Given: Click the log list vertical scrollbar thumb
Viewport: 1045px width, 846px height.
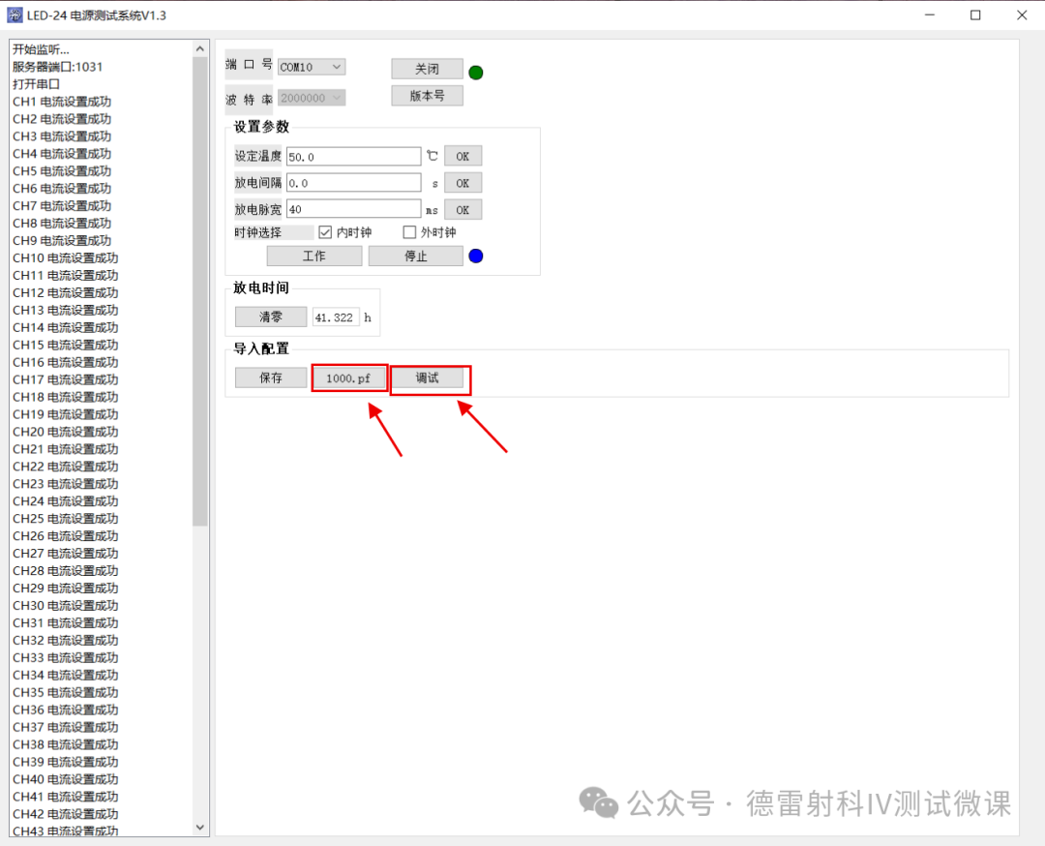Looking at the screenshot, I should click(x=200, y=290).
